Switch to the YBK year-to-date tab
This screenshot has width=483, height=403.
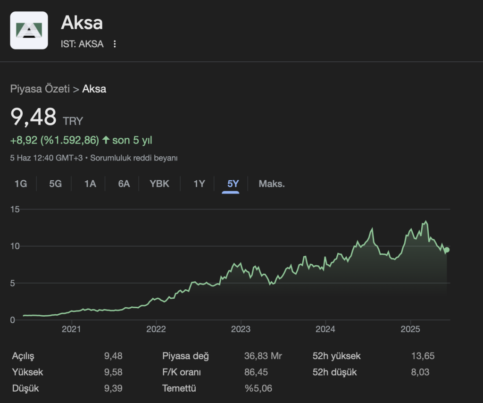tap(159, 184)
